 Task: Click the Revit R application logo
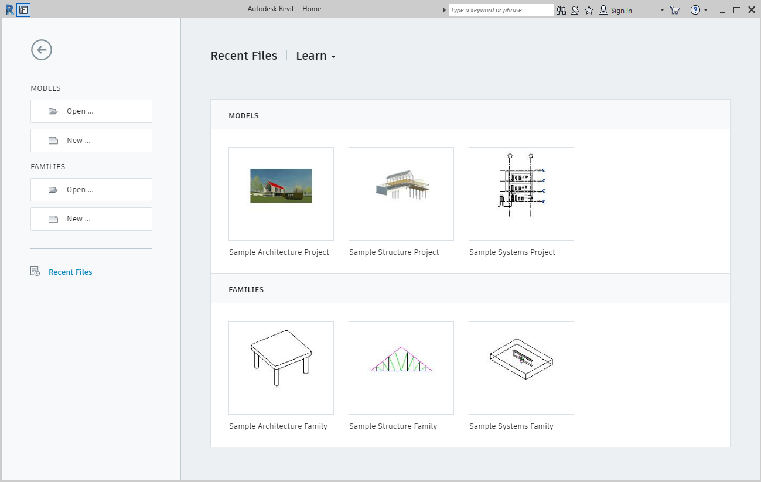pos(9,10)
